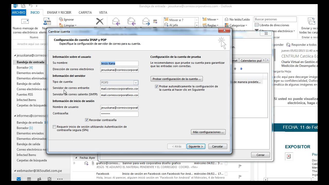This screenshot has width=329, height=185.
Task: Open the Reglas dropdown
Action: (x=210, y=25)
